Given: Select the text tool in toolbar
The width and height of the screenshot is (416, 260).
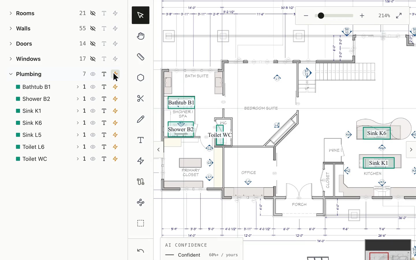Looking at the screenshot, I should point(140,140).
